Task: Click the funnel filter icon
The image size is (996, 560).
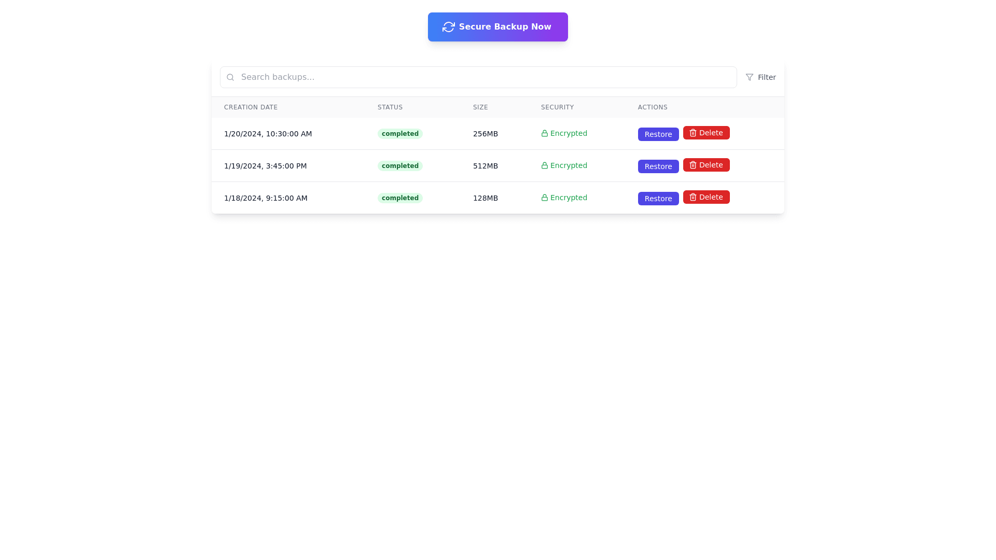Action: [x=749, y=77]
